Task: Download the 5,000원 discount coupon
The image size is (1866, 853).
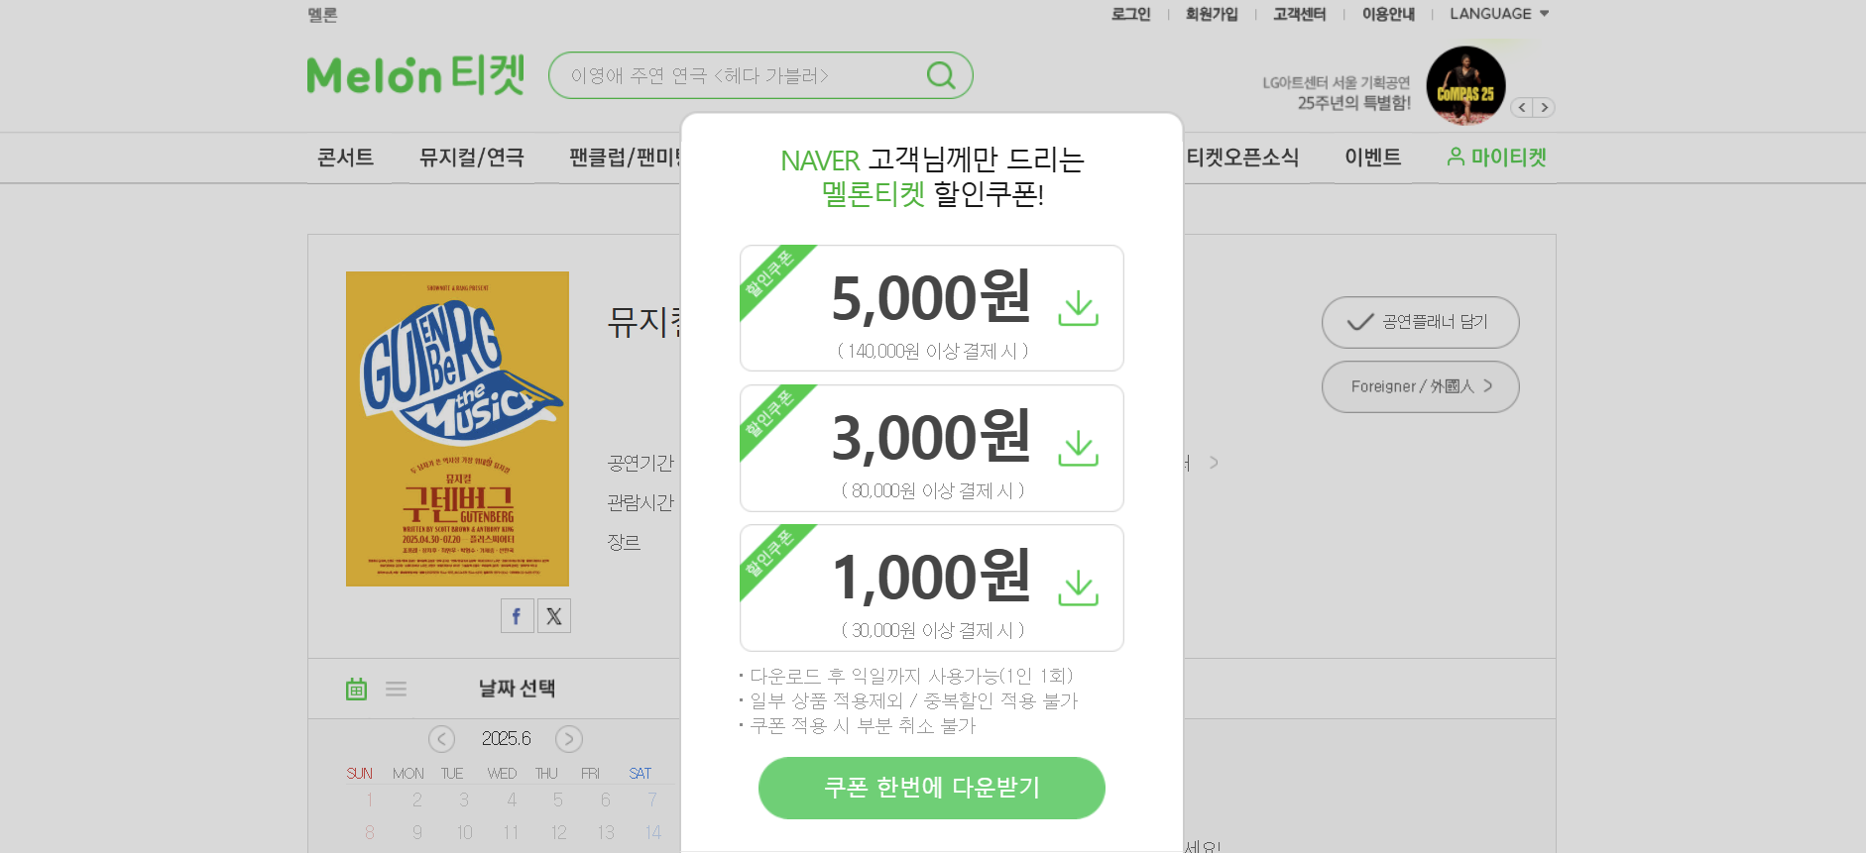Action: coord(1078,308)
